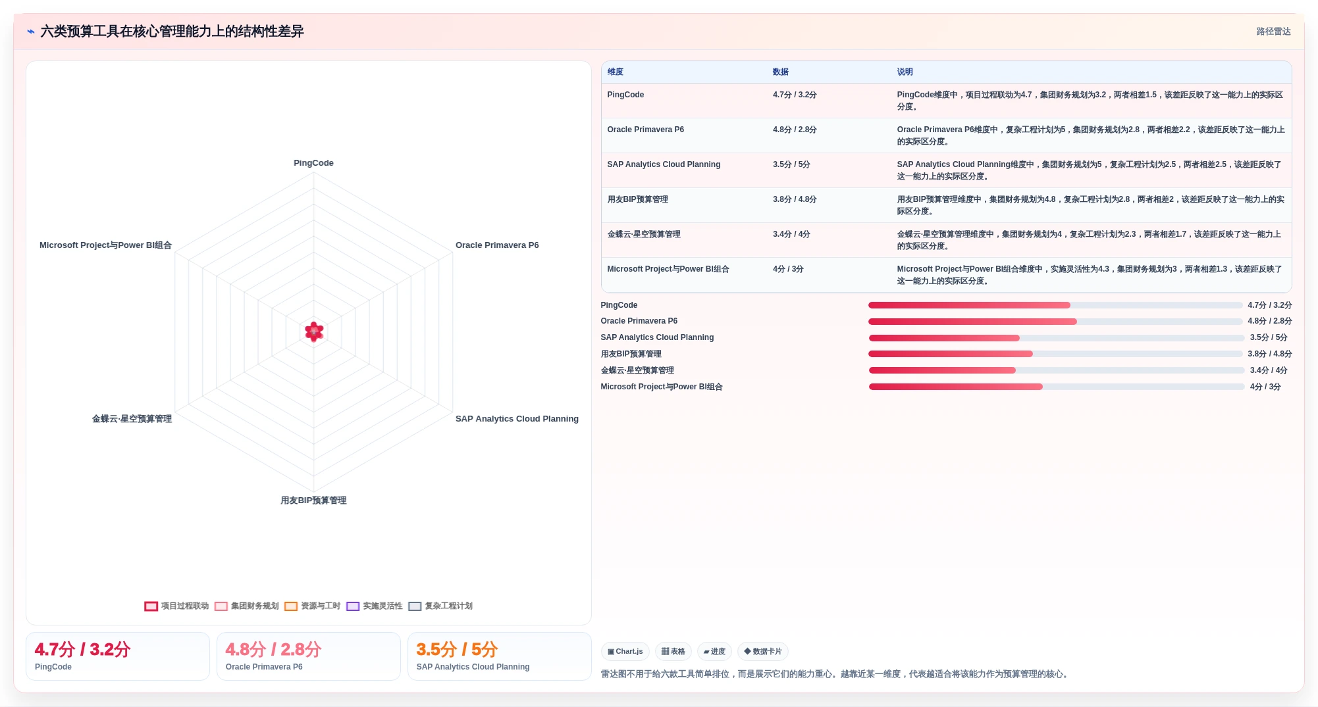This screenshot has width=1318, height=707.
Task: Click the page title 六类预算工具在核心管理能力上的结构性差异
Action: click(172, 32)
